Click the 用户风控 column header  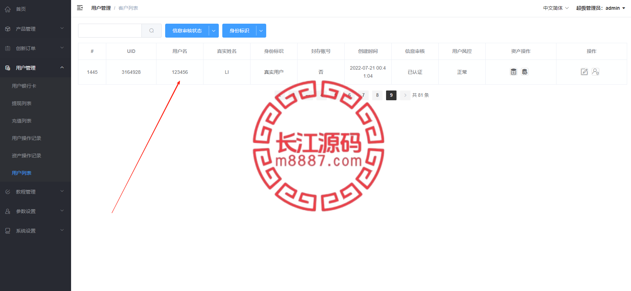point(462,51)
